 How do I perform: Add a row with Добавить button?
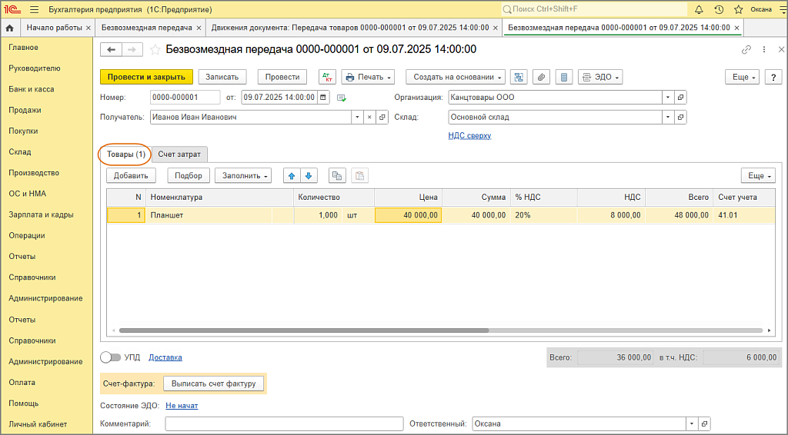(131, 175)
